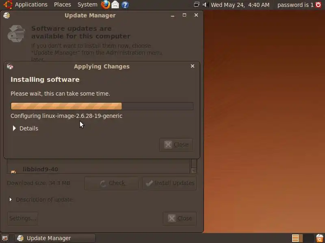
Task: Click the Show Desktop icon in bottom panel
Action: click(5, 238)
